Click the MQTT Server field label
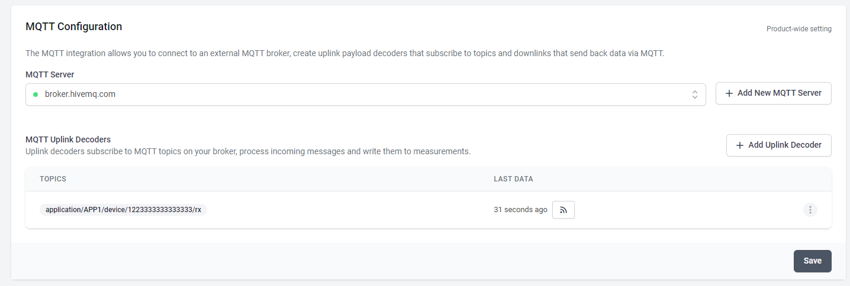 pos(50,74)
